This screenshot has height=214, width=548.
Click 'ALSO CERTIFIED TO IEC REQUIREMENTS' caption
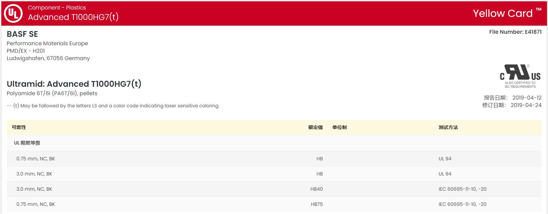pyautogui.click(x=520, y=85)
